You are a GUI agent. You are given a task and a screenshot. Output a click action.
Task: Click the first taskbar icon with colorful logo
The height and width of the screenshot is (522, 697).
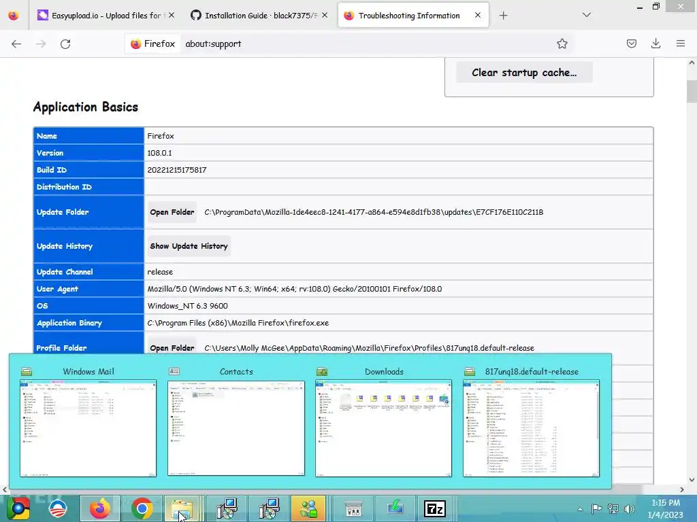[18, 508]
